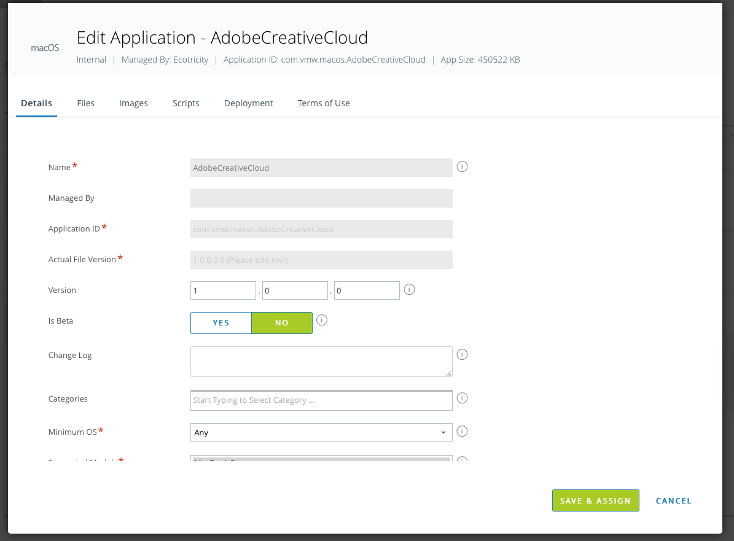Click the info icon beside the Is Beta toggle
The width and height of the screenshot is (734, 541).
tap(322, 320)
